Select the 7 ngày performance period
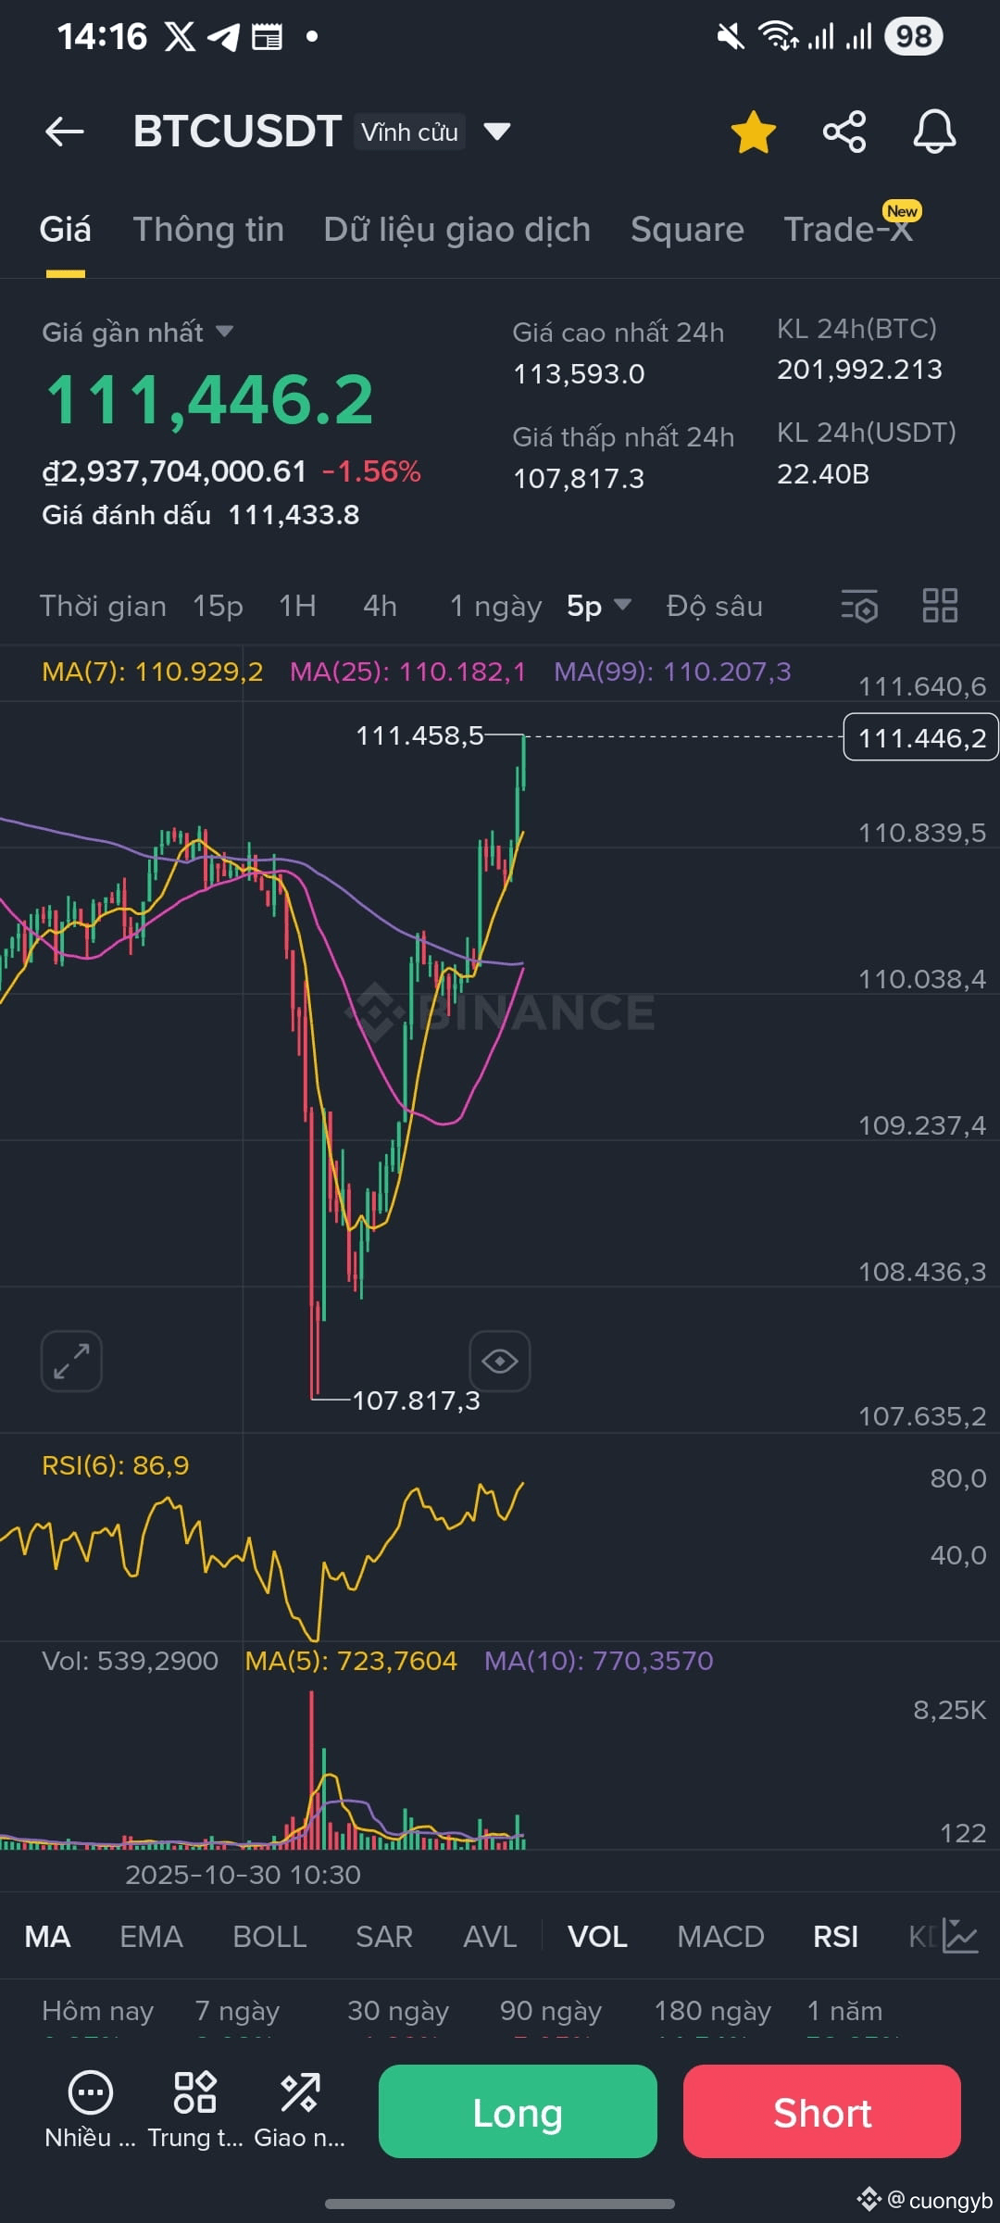 (237, 2011)
